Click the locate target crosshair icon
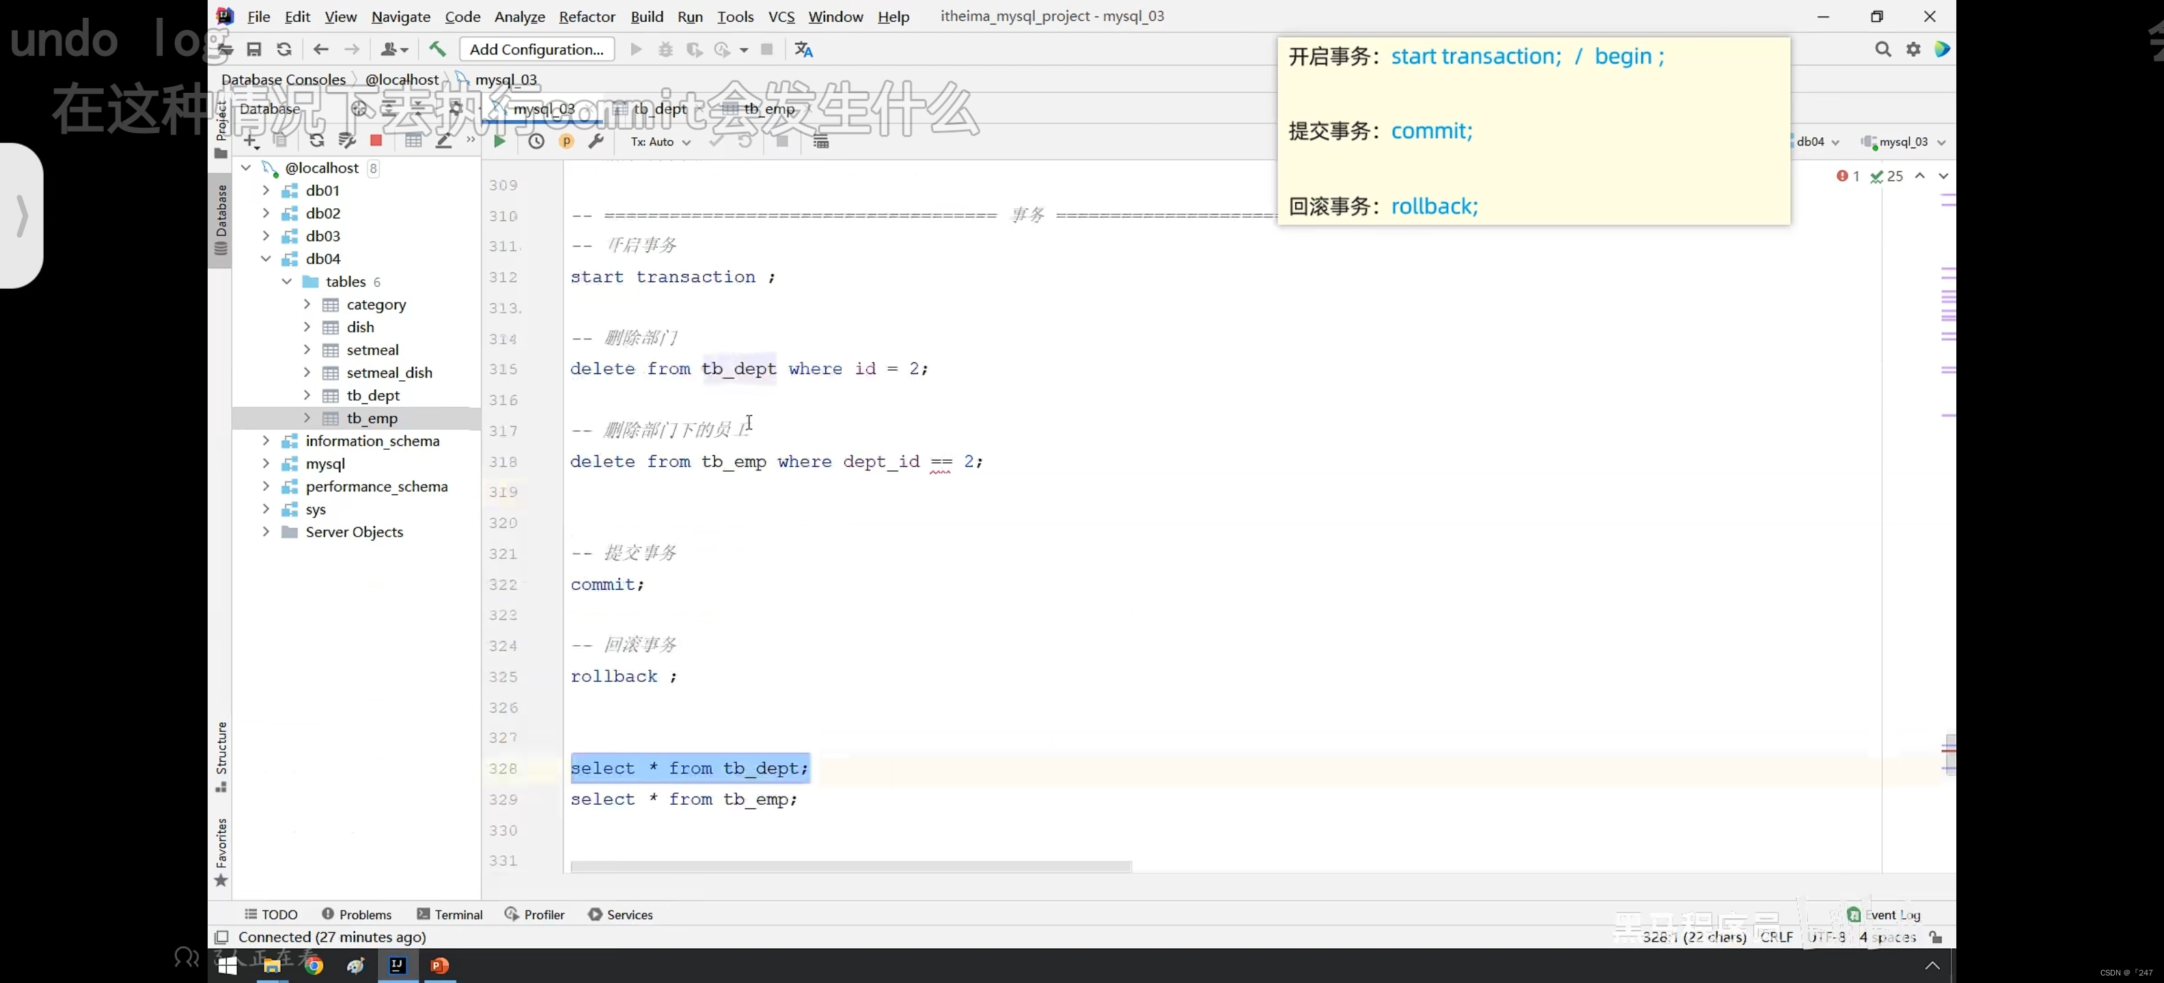Image resolution: width=2164 pixels, height=983 pixels. 359,109
